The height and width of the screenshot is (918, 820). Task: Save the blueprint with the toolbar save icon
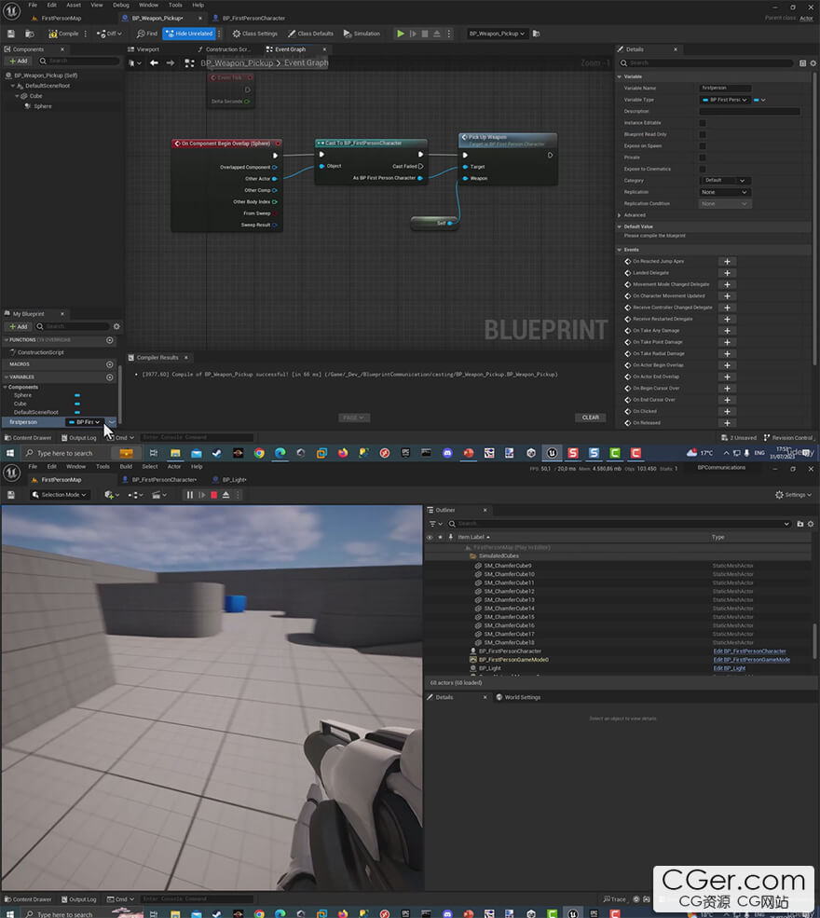point(11,34)
